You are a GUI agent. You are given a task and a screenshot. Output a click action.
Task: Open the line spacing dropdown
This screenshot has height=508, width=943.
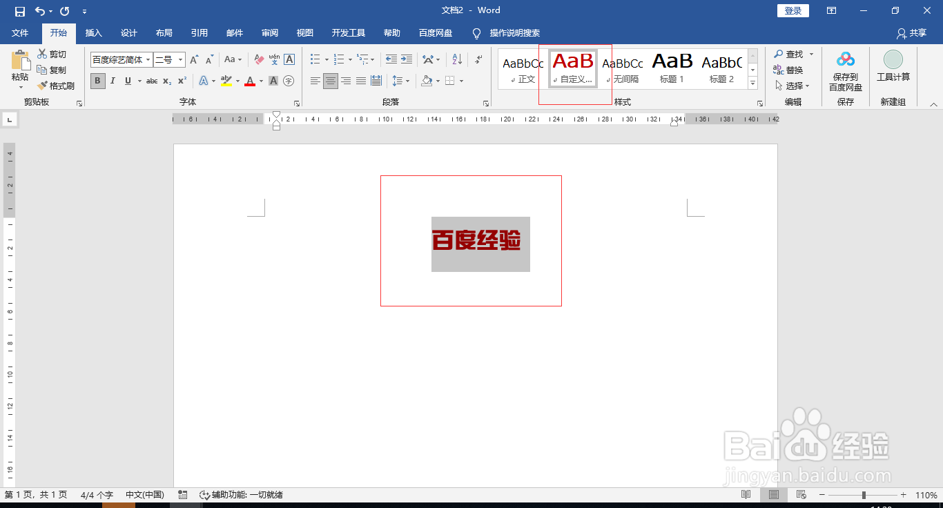pyautogui.click(x=400, y=81)
